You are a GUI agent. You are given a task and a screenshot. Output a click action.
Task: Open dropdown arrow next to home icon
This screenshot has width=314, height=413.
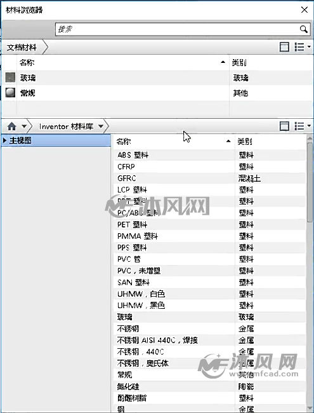point(24,126)
